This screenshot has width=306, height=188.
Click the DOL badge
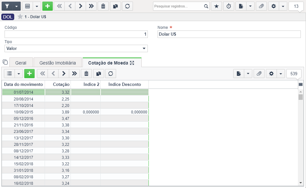pos(8,17)
